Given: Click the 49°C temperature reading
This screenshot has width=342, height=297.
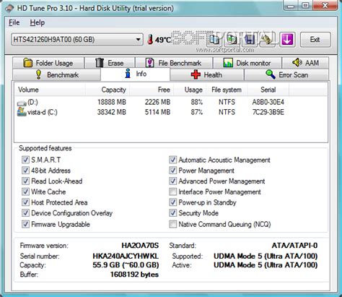Looking at the screenshot, I should [162, 40].
